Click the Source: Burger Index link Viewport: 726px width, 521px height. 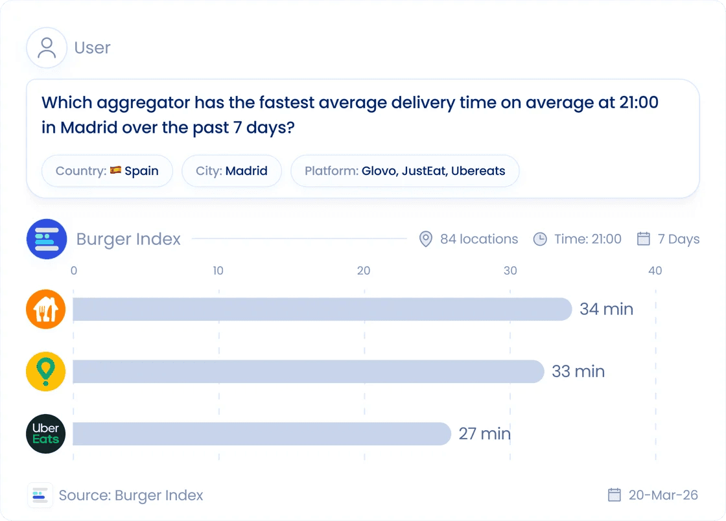tap(131, 495)
